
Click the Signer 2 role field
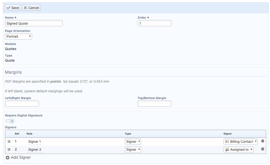(x=35, y=149)
